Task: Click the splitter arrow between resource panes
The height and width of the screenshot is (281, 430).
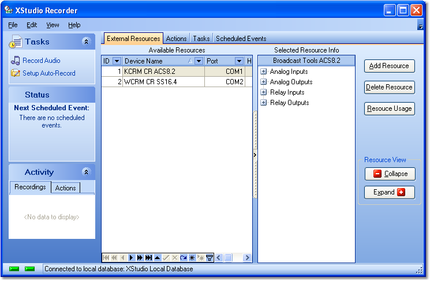Action: click(255, 155)
